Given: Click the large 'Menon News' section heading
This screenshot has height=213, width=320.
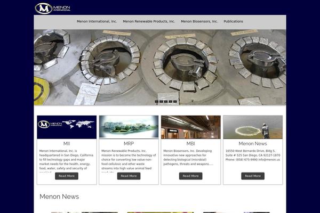Looking at the screenshot, I should [x=59, y=196].
